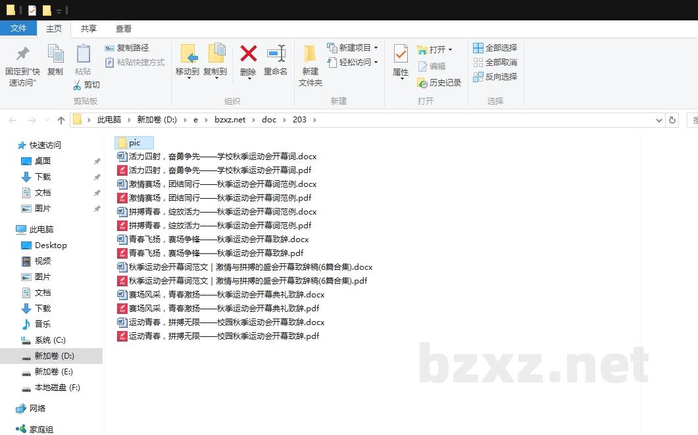Viewport: 698px width, 435px height.
Task: Select the pic folder
Action: click(134, 143)
